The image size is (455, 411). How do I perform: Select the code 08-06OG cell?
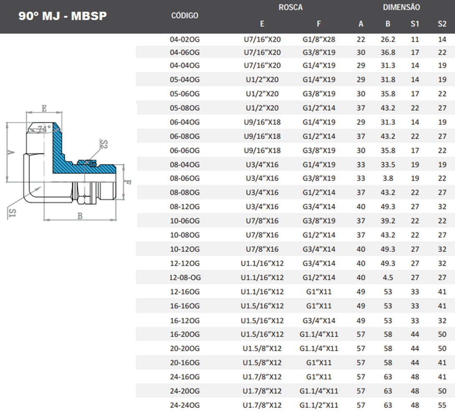pos(185,178)
